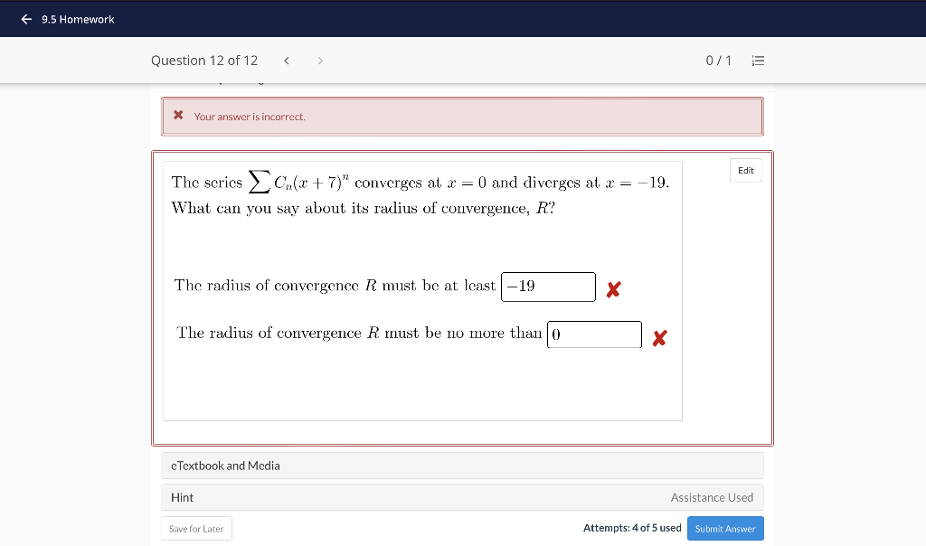
Task: Open the Assistance Used details
Action: pos(713,497)
